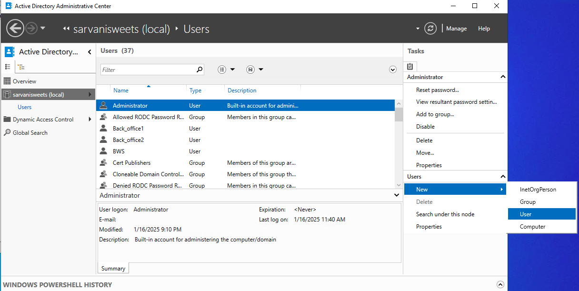Choose Group from New submenu

pos(542,202)
